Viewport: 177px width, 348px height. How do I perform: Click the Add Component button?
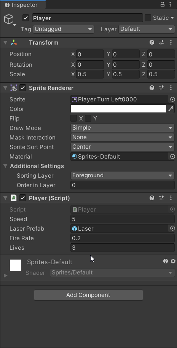[x=88, y=295]
